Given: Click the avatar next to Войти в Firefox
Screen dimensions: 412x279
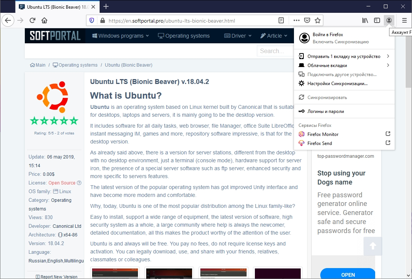Looking at the screenshot, I should point(304,38).
